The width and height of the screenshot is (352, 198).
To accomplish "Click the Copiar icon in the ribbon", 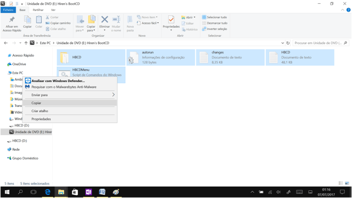I will pos(27,22).
